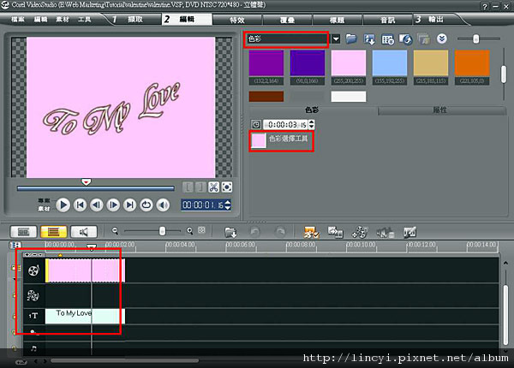Click the title track T icon
This screenshot has width=514, height=368.
(x=33, y=316)
